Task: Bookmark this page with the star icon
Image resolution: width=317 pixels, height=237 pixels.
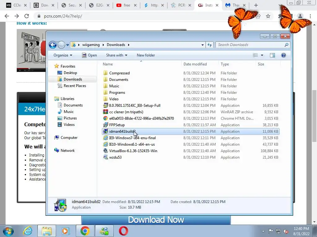Action: pos(268,16)
